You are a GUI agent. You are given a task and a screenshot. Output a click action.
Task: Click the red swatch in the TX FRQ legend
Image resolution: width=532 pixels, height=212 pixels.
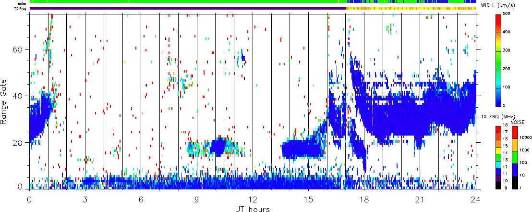click(x=498, y=129)
